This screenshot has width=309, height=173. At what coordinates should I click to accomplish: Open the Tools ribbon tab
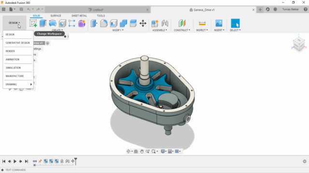coord(101,16)
